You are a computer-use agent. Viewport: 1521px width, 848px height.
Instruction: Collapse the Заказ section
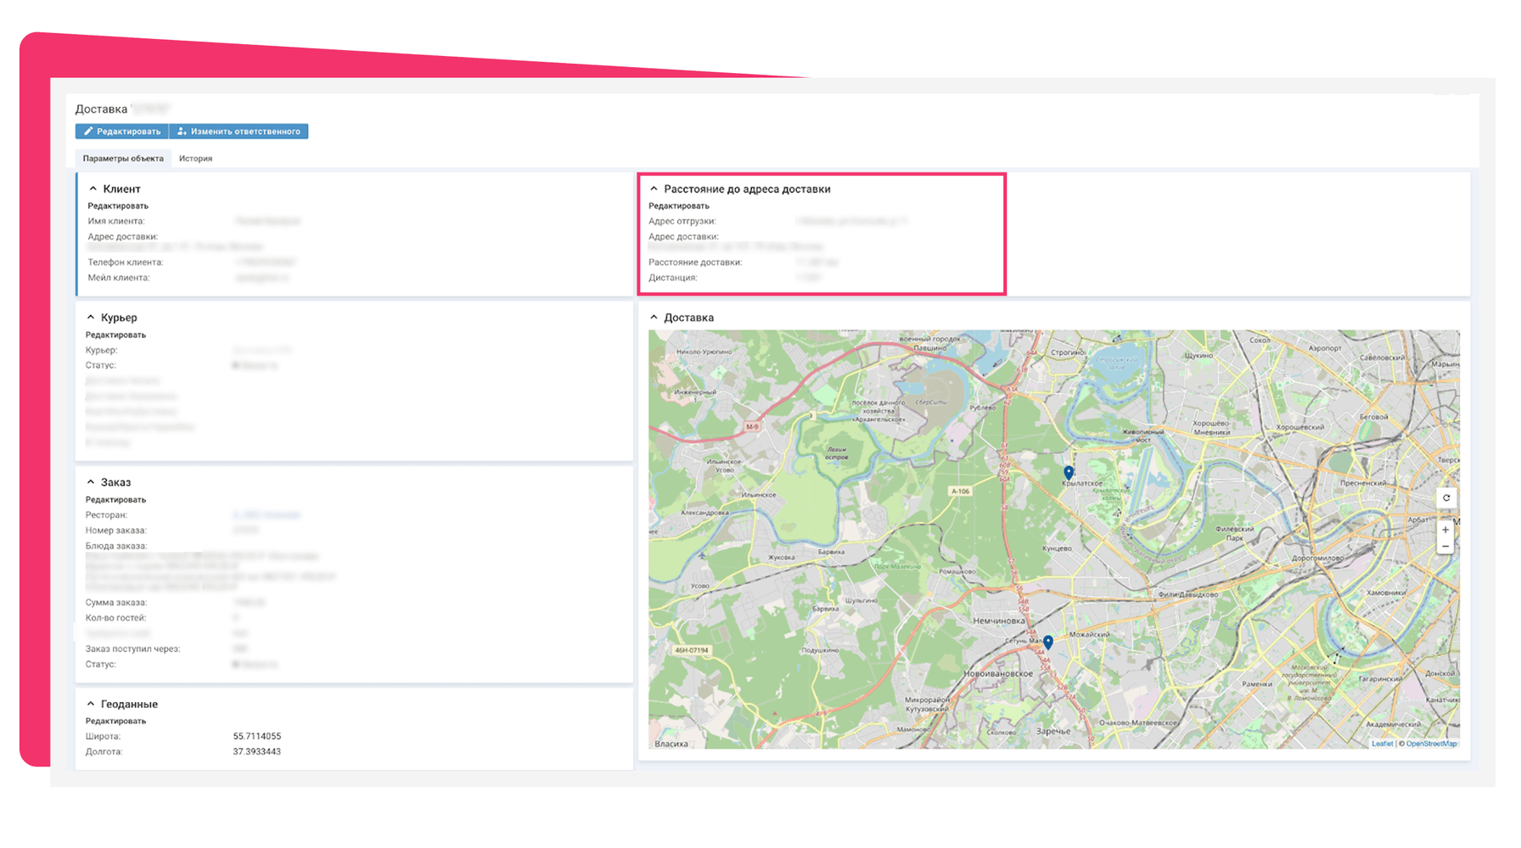[x=91, y=482]
